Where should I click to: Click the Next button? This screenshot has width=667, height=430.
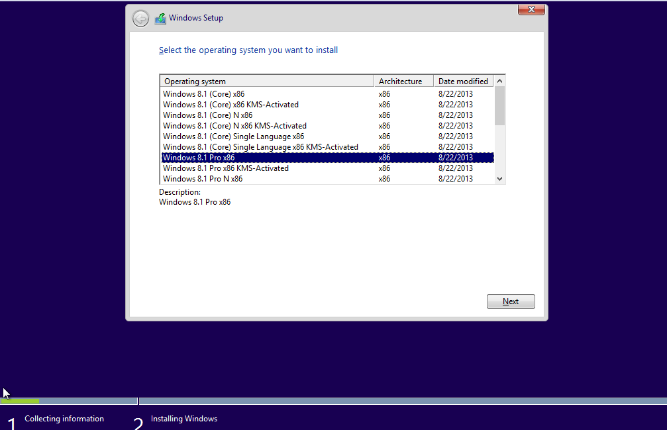coord(511,301)
